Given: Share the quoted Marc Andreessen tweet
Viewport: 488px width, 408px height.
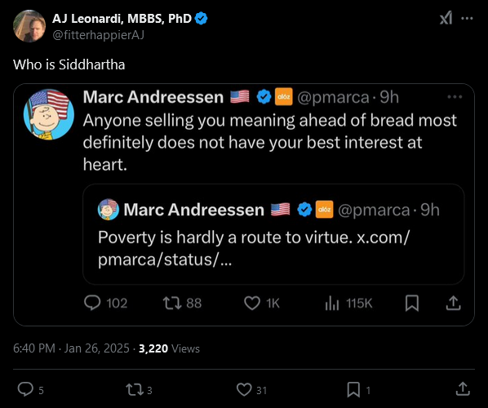Looking at the screenshot, I should tap(453, 303).
